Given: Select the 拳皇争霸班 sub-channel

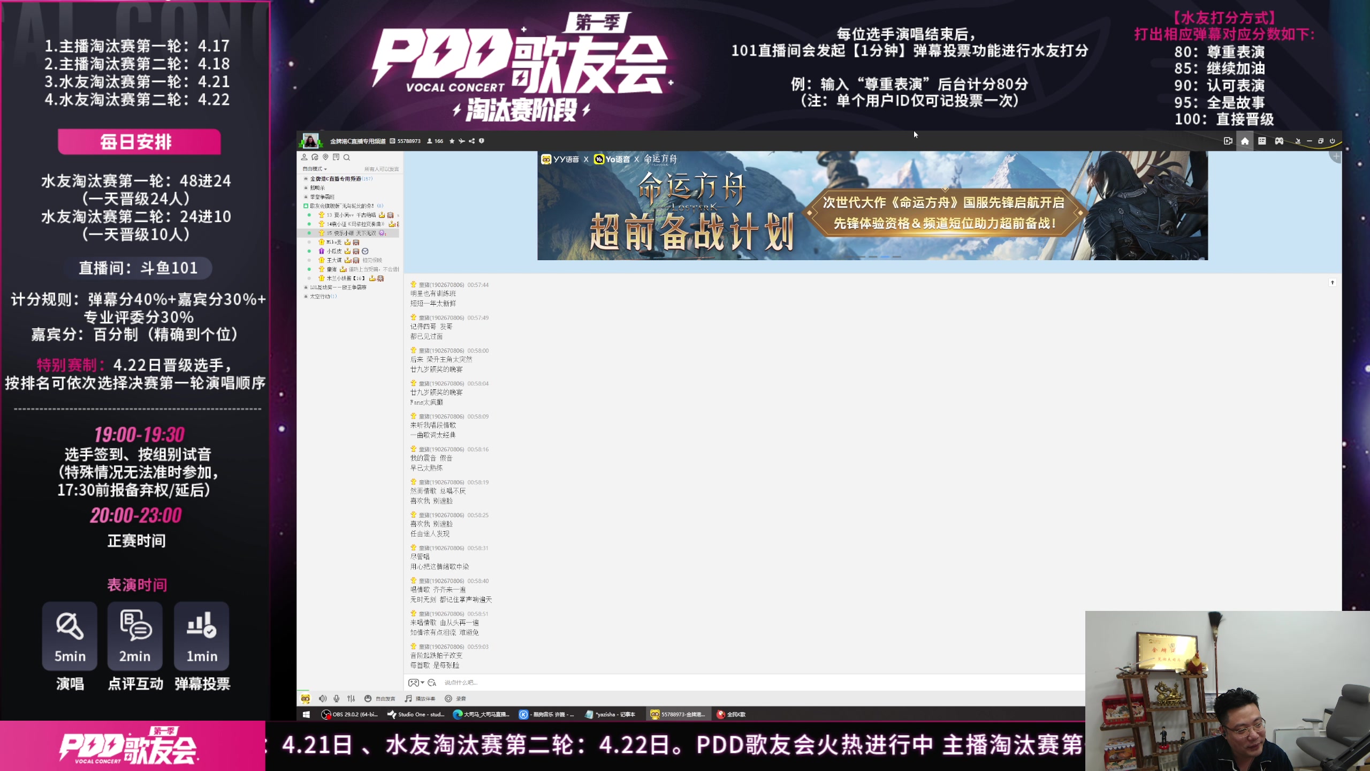Looking at the screenshot, I should [322, 197].
